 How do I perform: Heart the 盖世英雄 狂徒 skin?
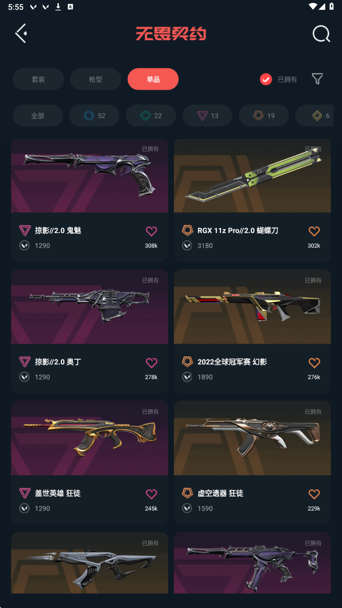152,494
